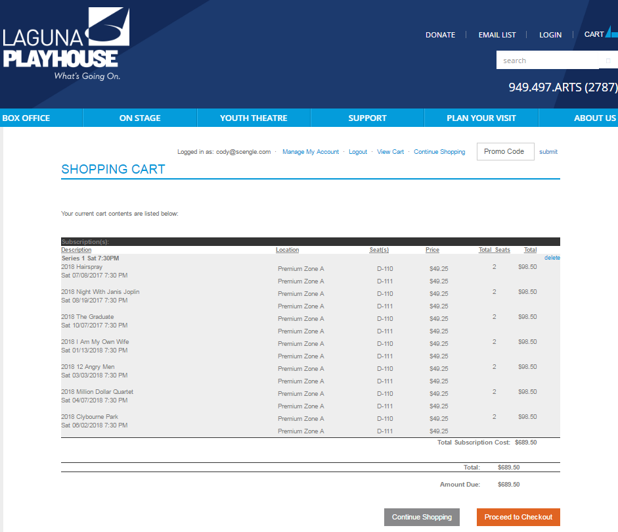Focus the search input field
618x532 pixels.
click(548, 60)
